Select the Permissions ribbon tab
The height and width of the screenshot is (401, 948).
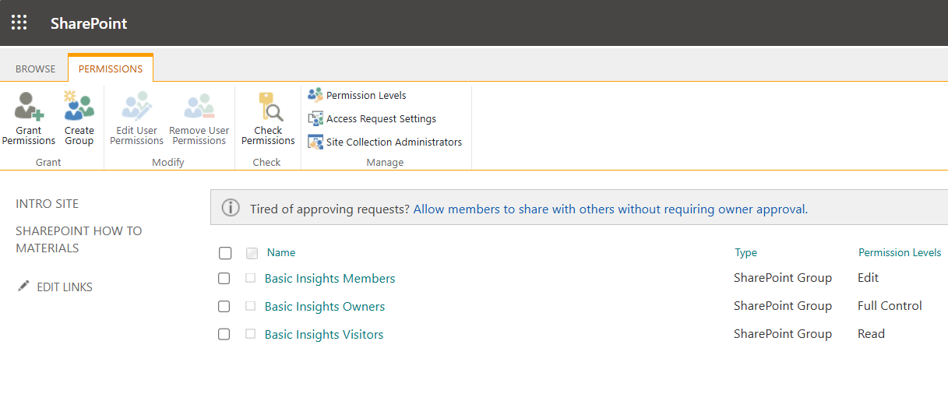111,69
